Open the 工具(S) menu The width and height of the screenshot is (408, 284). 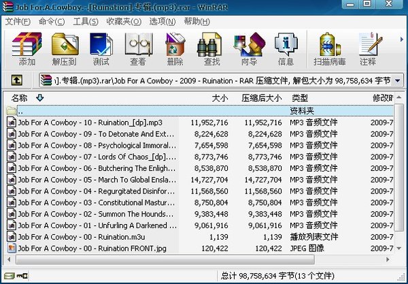tap(86, 22)
